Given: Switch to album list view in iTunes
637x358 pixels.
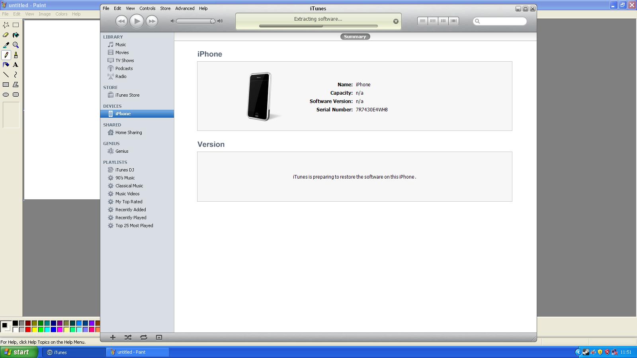Looking at the screenshot, I should pyautogui.click(x=433, y=21).
